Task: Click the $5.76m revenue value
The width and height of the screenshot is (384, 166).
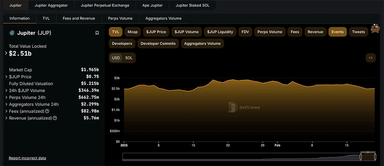Action: click(91, 118)
